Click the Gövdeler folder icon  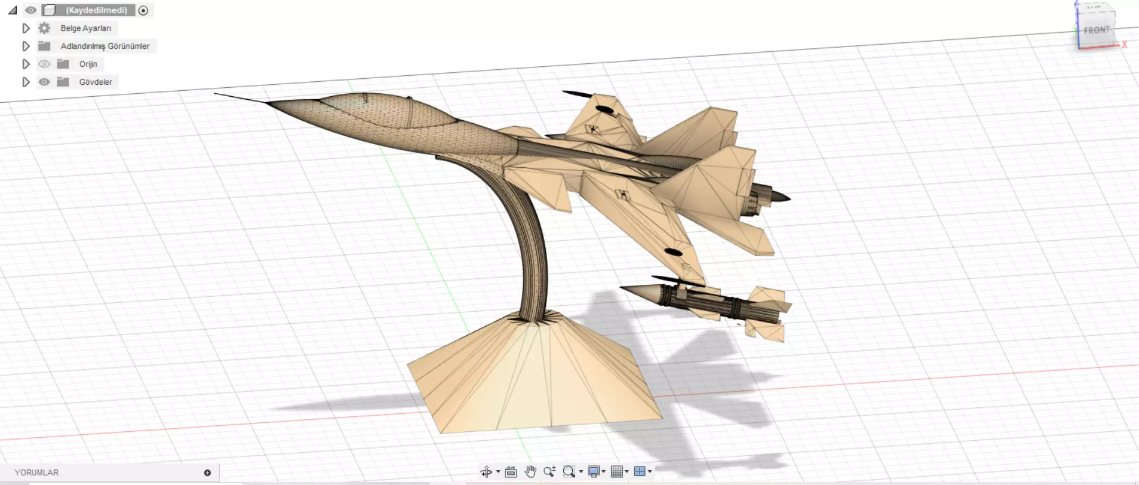point(63,82)
